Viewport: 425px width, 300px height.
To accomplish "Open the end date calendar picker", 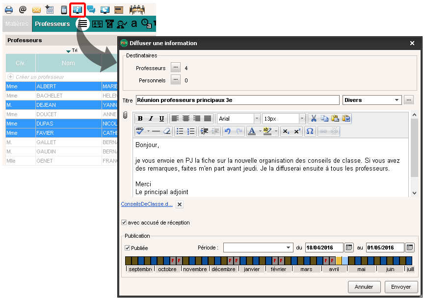I will tap(410, 248).
